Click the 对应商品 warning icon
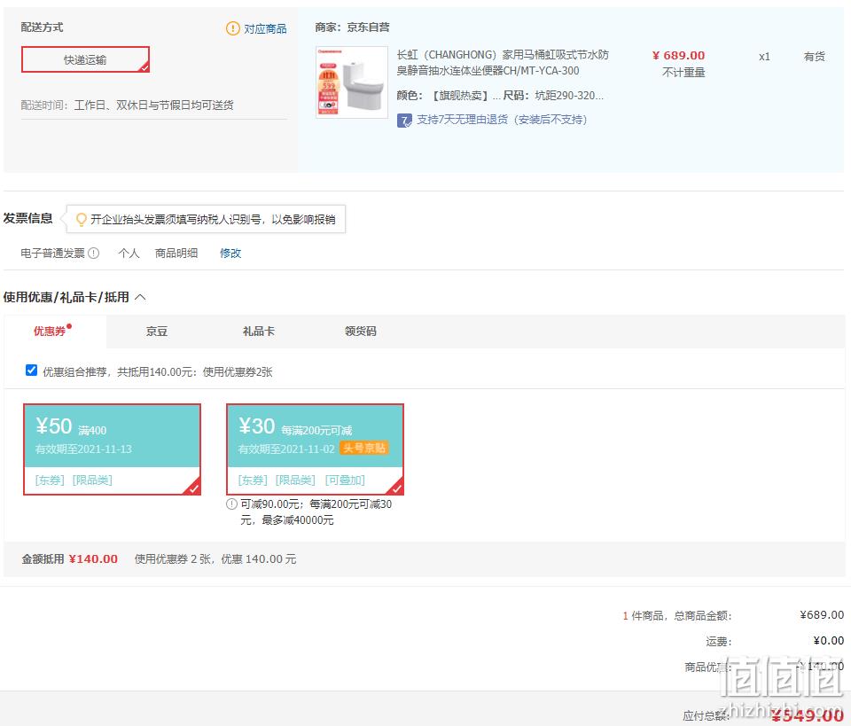 233,28
